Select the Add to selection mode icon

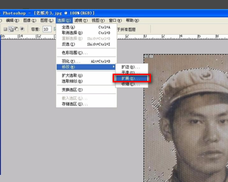11,29
